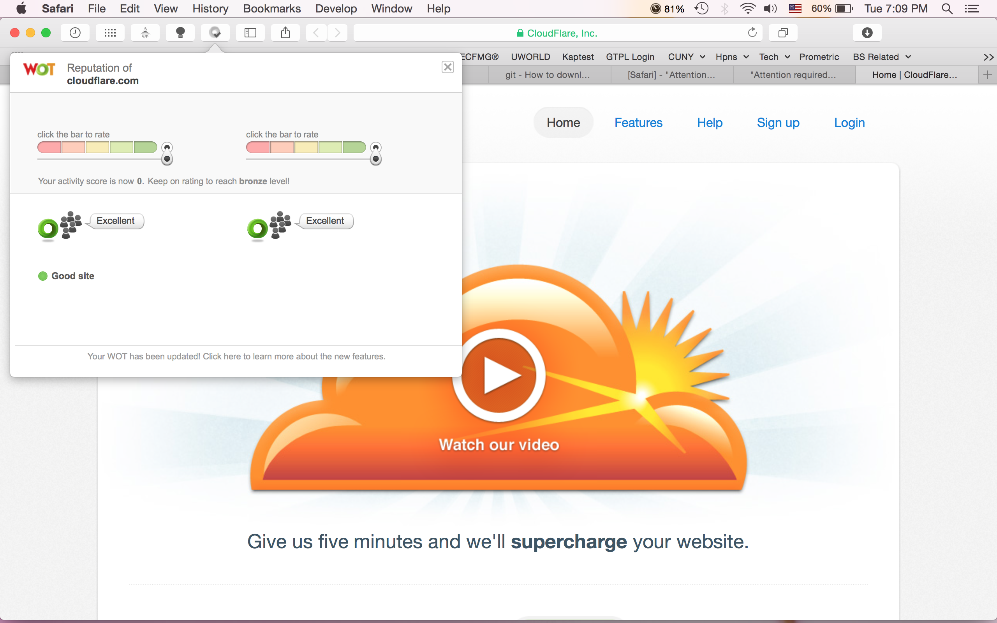997x623 pixels.
Task: Open the Share sheet icon
Action: click(x=285, y=33)
